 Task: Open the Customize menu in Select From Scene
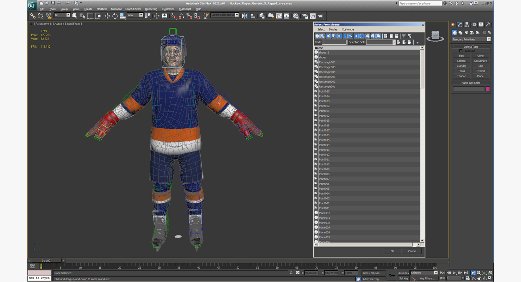tap(348, 30)
